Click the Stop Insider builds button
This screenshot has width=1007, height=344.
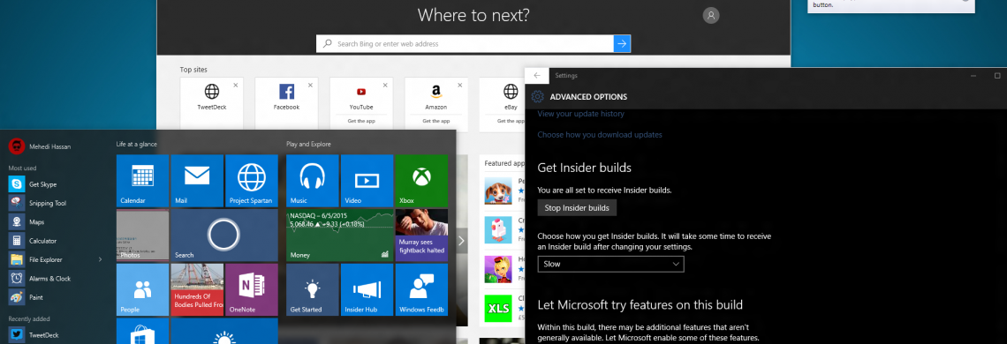tap(577, 208)
